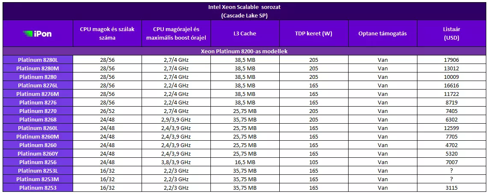
Task: Select the Listaár (USD) header
Action: click(x=452, y=34)
